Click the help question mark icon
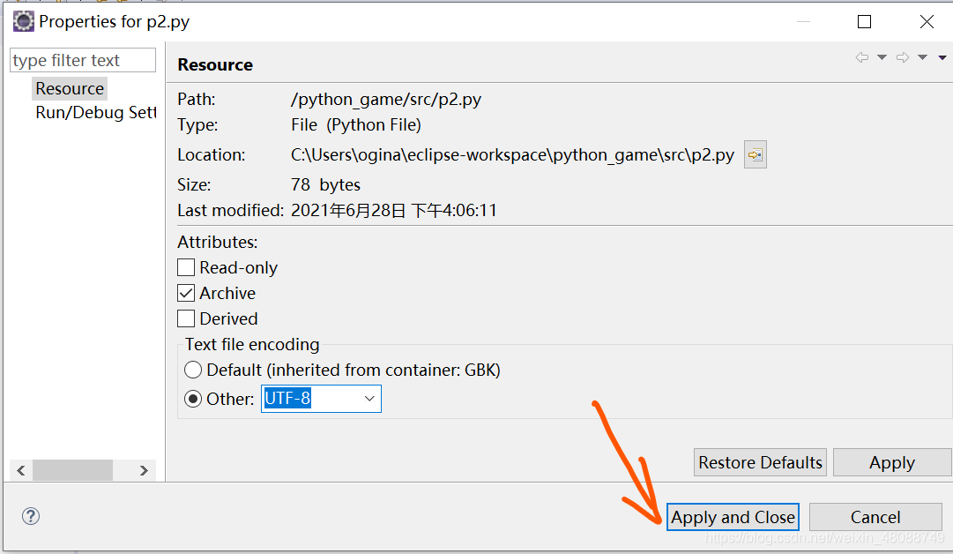 pyautogui.click(x=31, y=516)
